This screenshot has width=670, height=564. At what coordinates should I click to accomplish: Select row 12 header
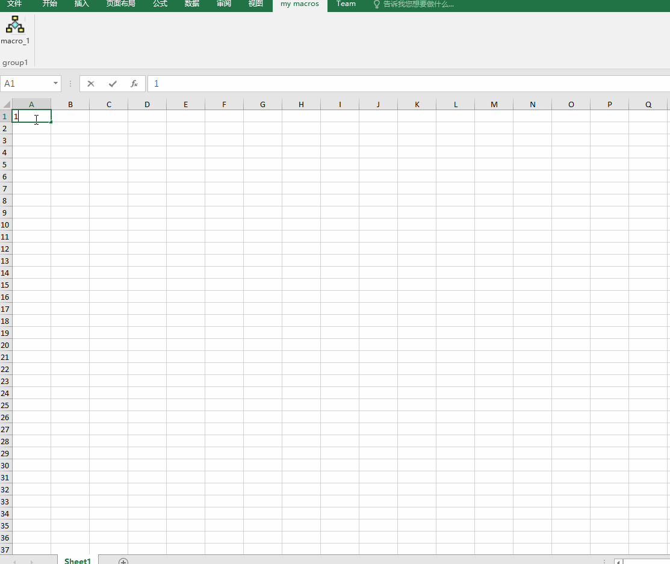5,249
